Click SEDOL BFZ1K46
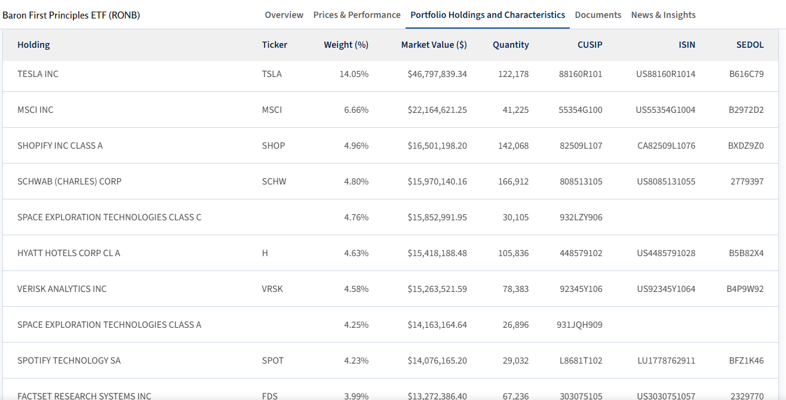 click(747, 361)
